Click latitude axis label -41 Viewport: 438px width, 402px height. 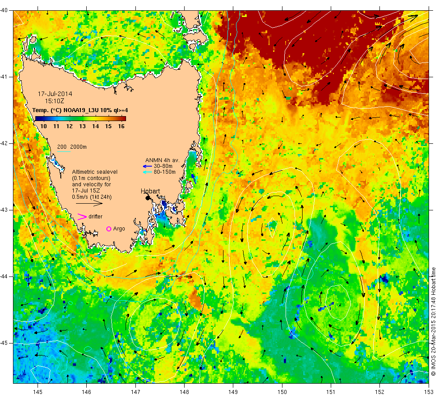(x=4, y=77)
